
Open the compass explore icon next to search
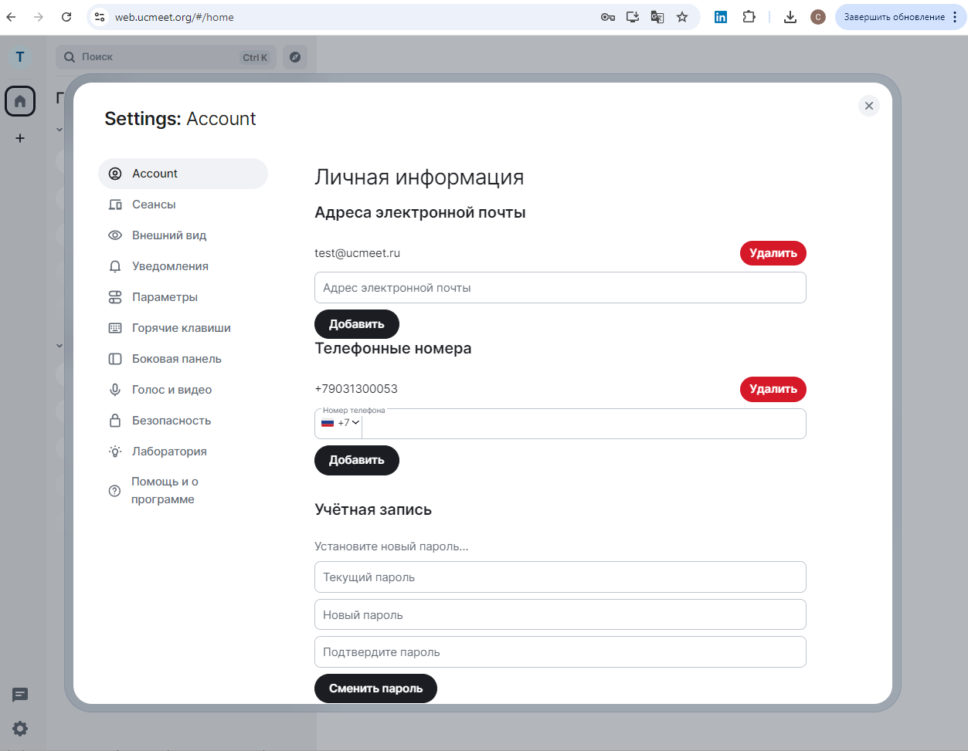point(295,57)
